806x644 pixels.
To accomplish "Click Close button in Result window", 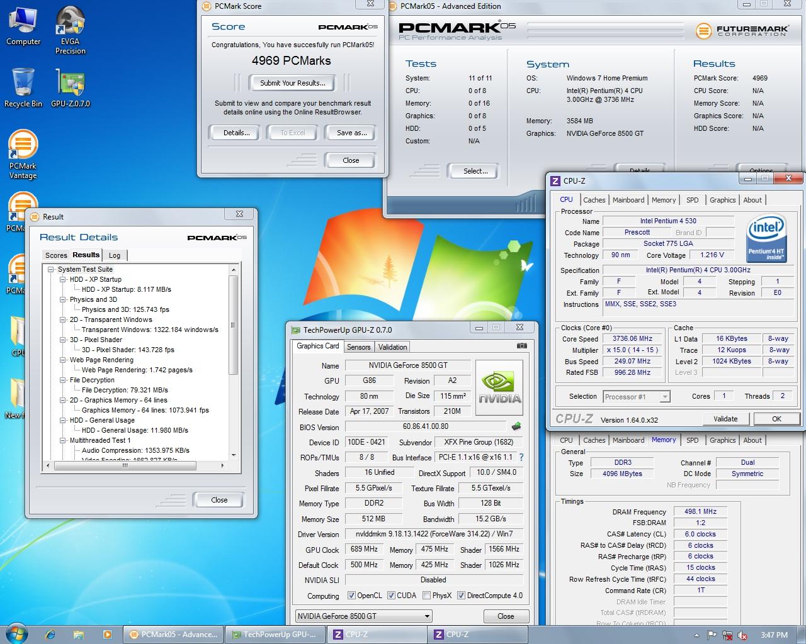I will 219,500.
